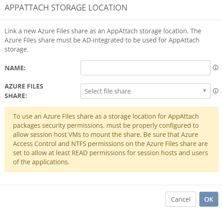
Task: Confirm the dialog with OK
Action: [209, 199]
